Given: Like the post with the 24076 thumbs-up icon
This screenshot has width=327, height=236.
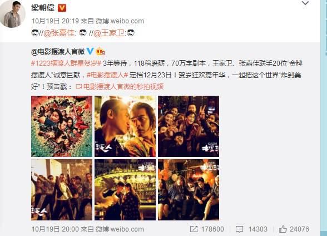Looking at the screenshot, I should click(x=283, y=229).
